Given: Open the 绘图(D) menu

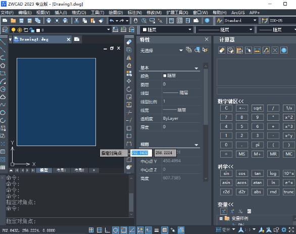Looking at the screenshot, I should pos(116,13).
